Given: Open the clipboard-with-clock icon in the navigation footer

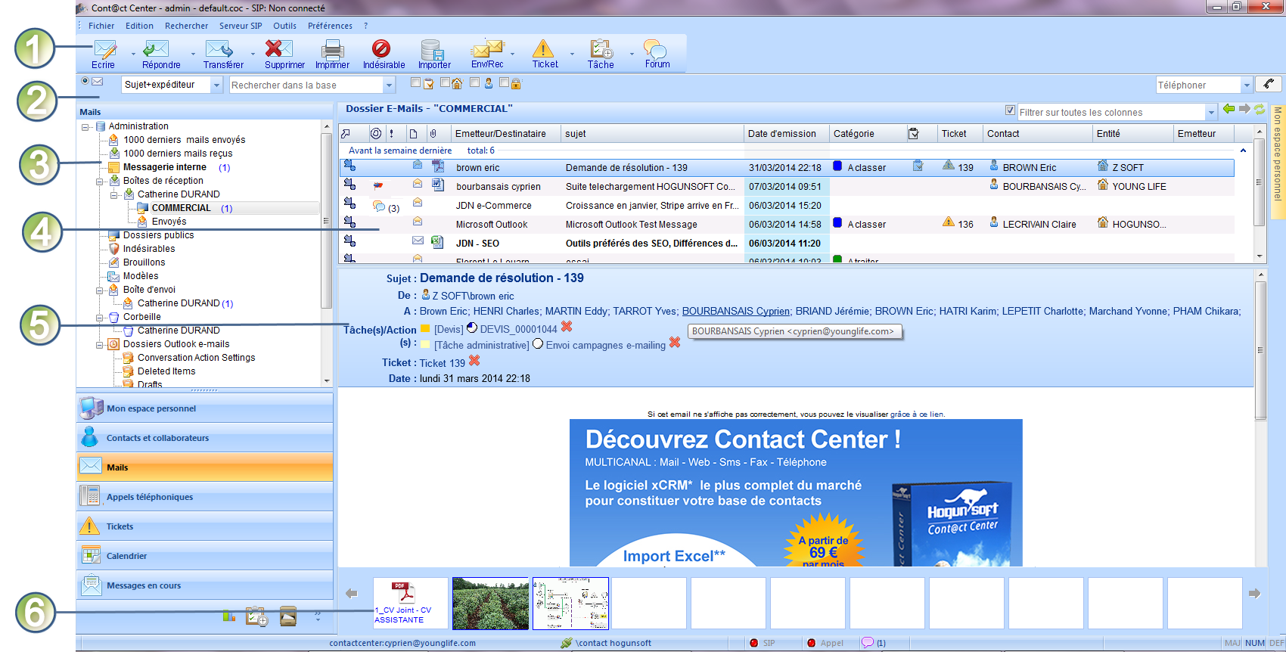Looking at the screenshot, I should pos(257,616).
